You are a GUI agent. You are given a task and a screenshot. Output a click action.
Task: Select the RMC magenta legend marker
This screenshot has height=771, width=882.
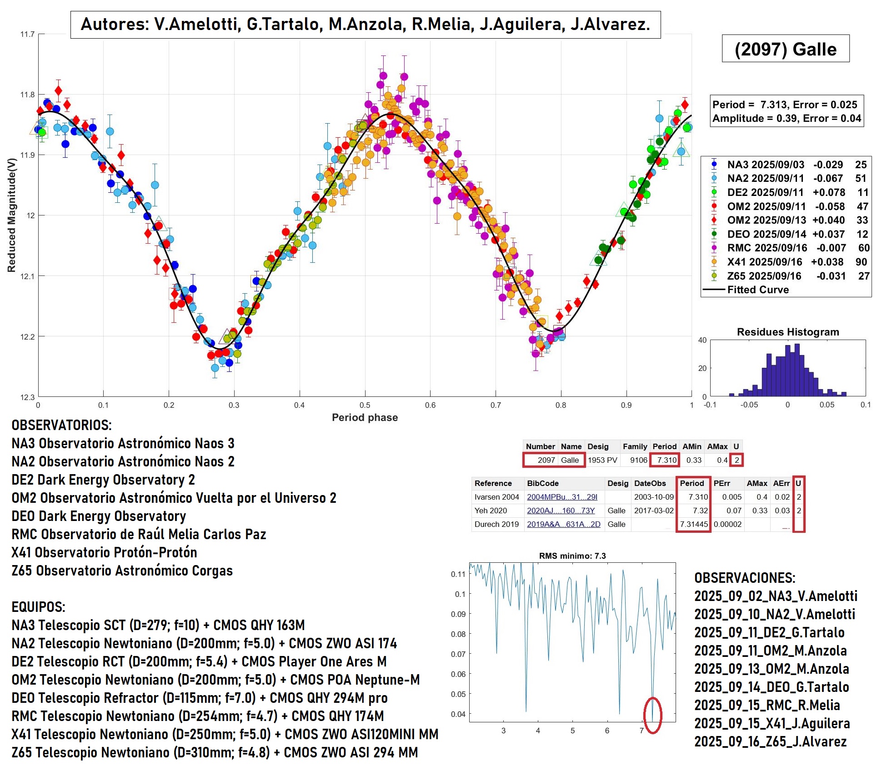(714, 248)
